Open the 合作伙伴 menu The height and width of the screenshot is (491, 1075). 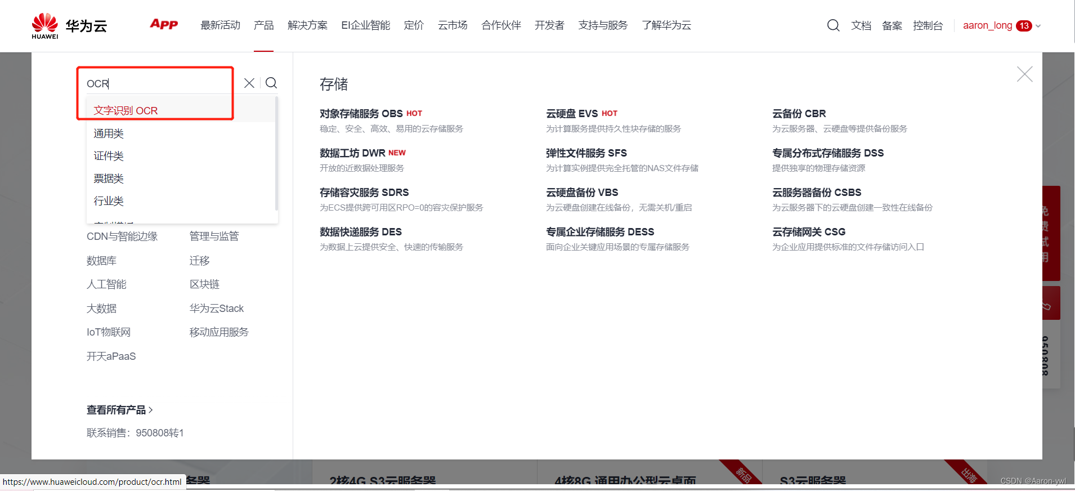click(501, 25)
